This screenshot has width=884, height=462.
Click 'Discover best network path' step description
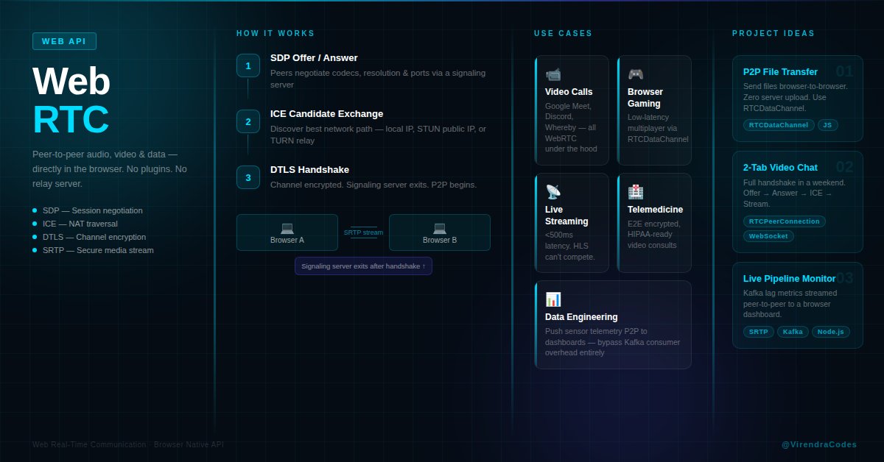pyautogui.click(x=378, y=135)
